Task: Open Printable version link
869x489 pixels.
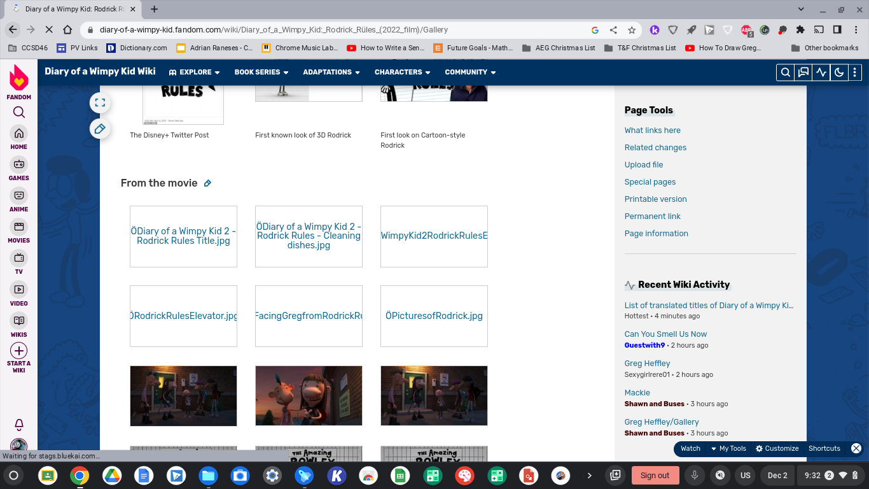Action: click(x=655, y=199)
